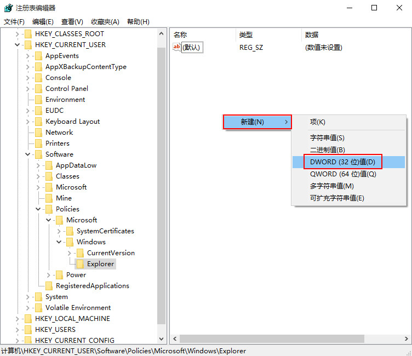Screen dimensions: 412x356
Task: Click the HKEY_LOCAL_MACHINE folder icon
Action: pyautogui.click(x=28, y=319)
